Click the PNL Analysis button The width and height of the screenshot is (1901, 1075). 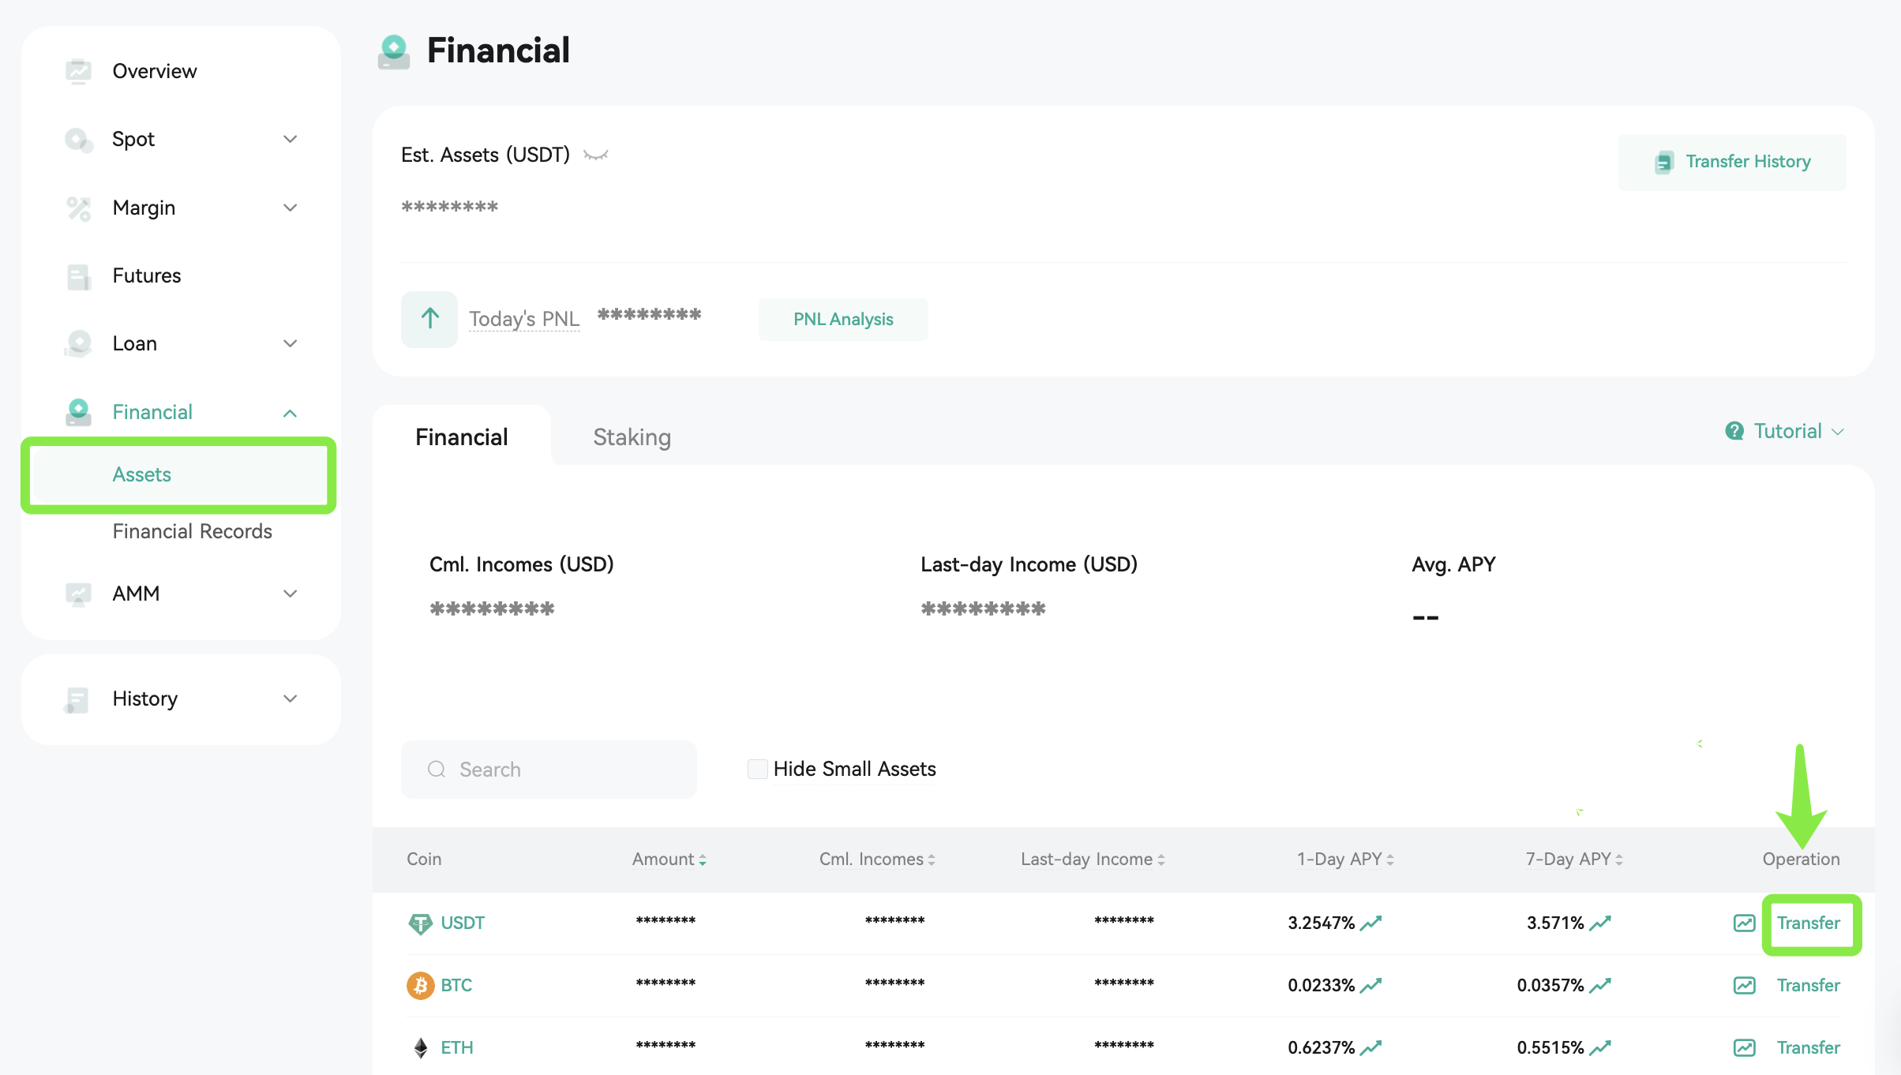(x=843, y=319)
